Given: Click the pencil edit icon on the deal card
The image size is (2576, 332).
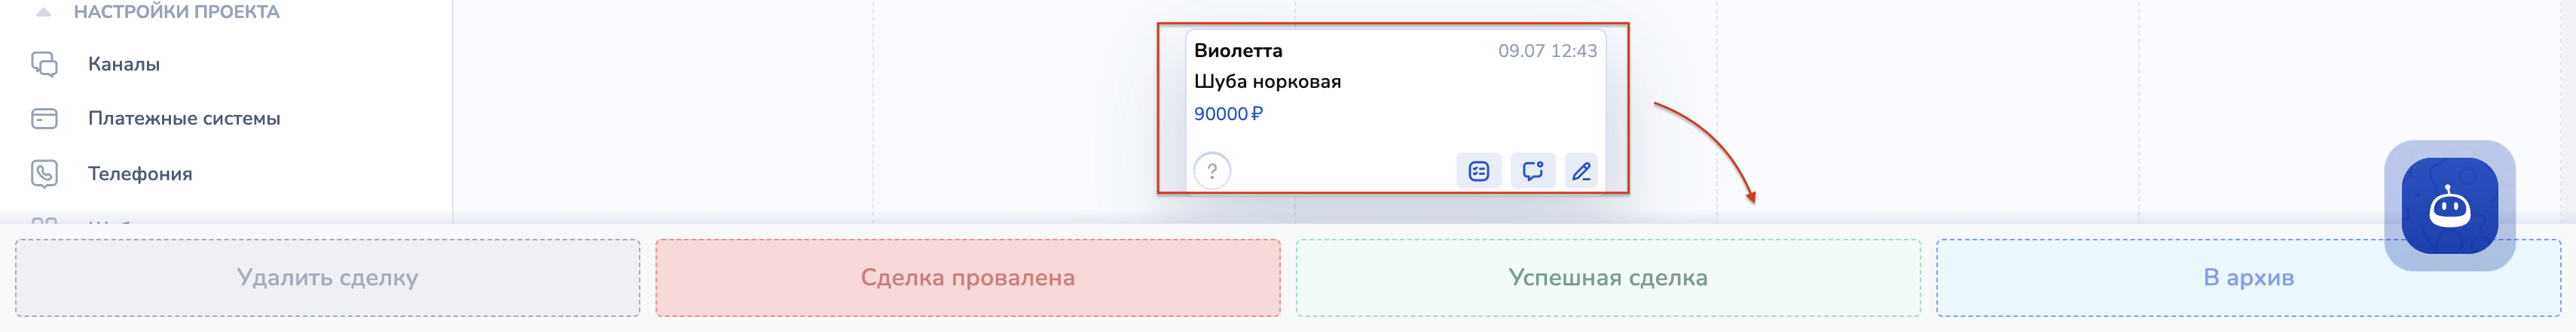Looking at the screenshot, I should [x=1581, y=171].
